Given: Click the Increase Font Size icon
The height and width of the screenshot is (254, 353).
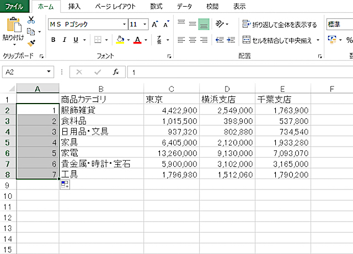Looking at the screenshot, I should pos(155,25).
